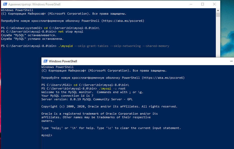Click the scrollbar thumb in Administrator window
The width and height of the screenshot is (234, 149).
pos(218,15)
